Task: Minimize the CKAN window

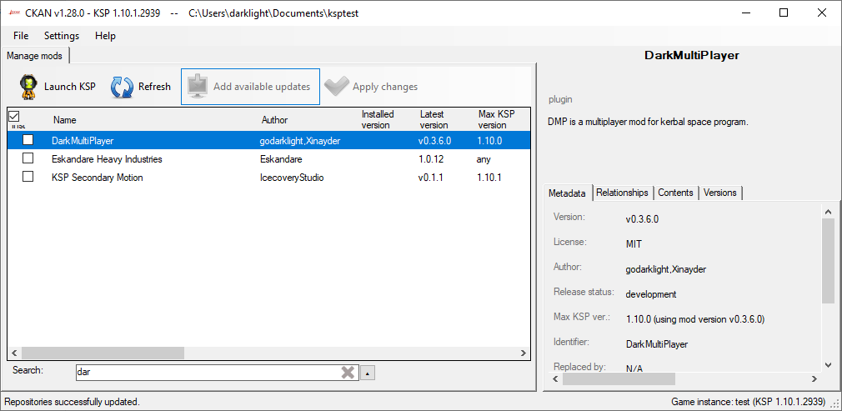Action: click(x=746, y=13)
